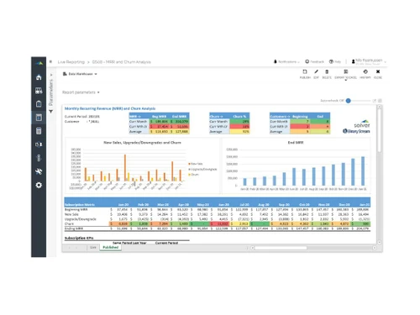Open the wrench tools icon in the sidebar
Viewport: 420px width, 315px height.
point(39,171)
